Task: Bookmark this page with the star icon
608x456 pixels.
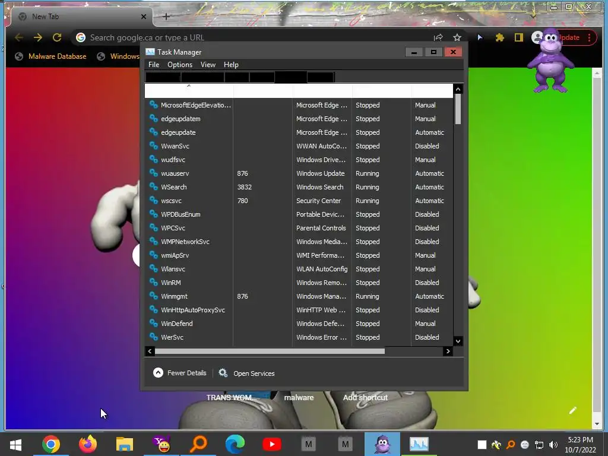Action: (457, 37)
